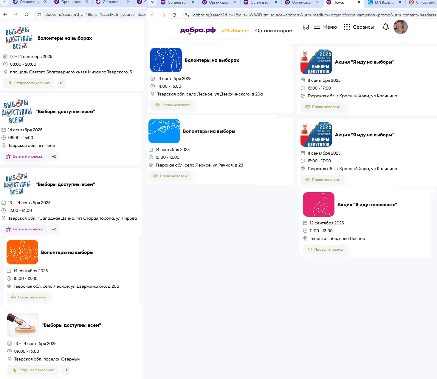Expand +2 tags on пгт Пено card

pos(54,156)
